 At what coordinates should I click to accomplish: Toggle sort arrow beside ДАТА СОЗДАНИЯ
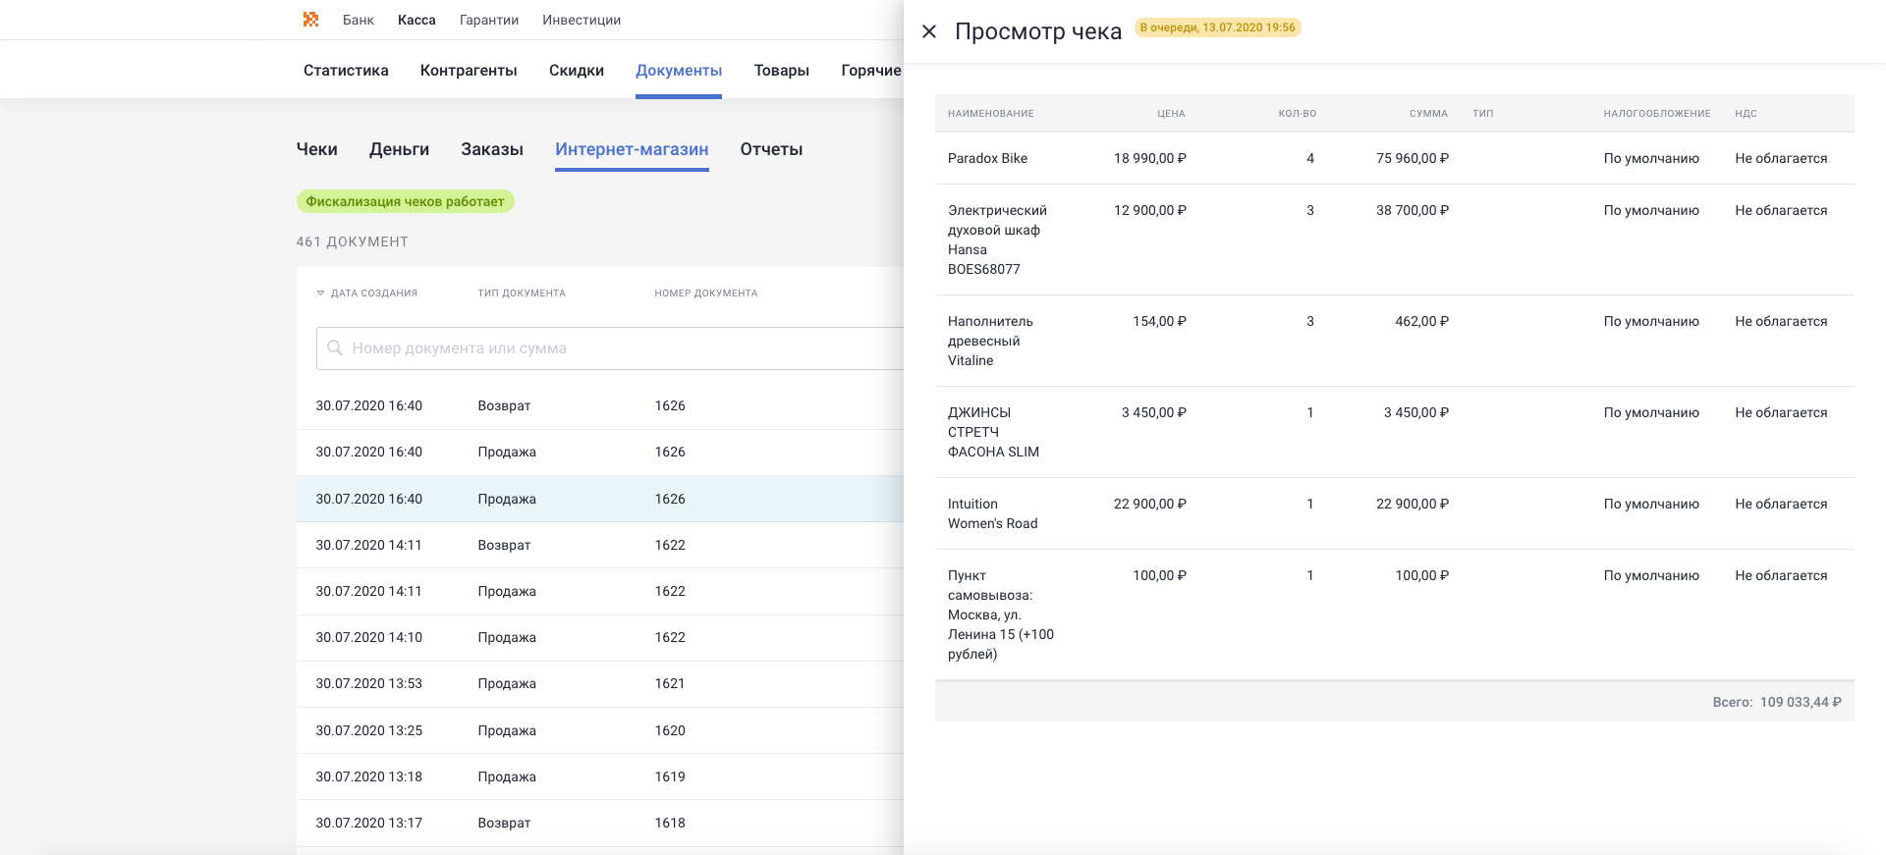(x=320, y=294)
